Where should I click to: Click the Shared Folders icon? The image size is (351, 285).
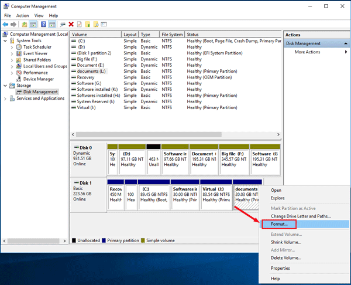(x=19, y=60)
